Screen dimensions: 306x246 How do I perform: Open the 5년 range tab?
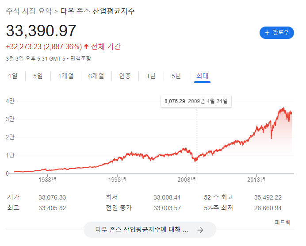point(176,76)
